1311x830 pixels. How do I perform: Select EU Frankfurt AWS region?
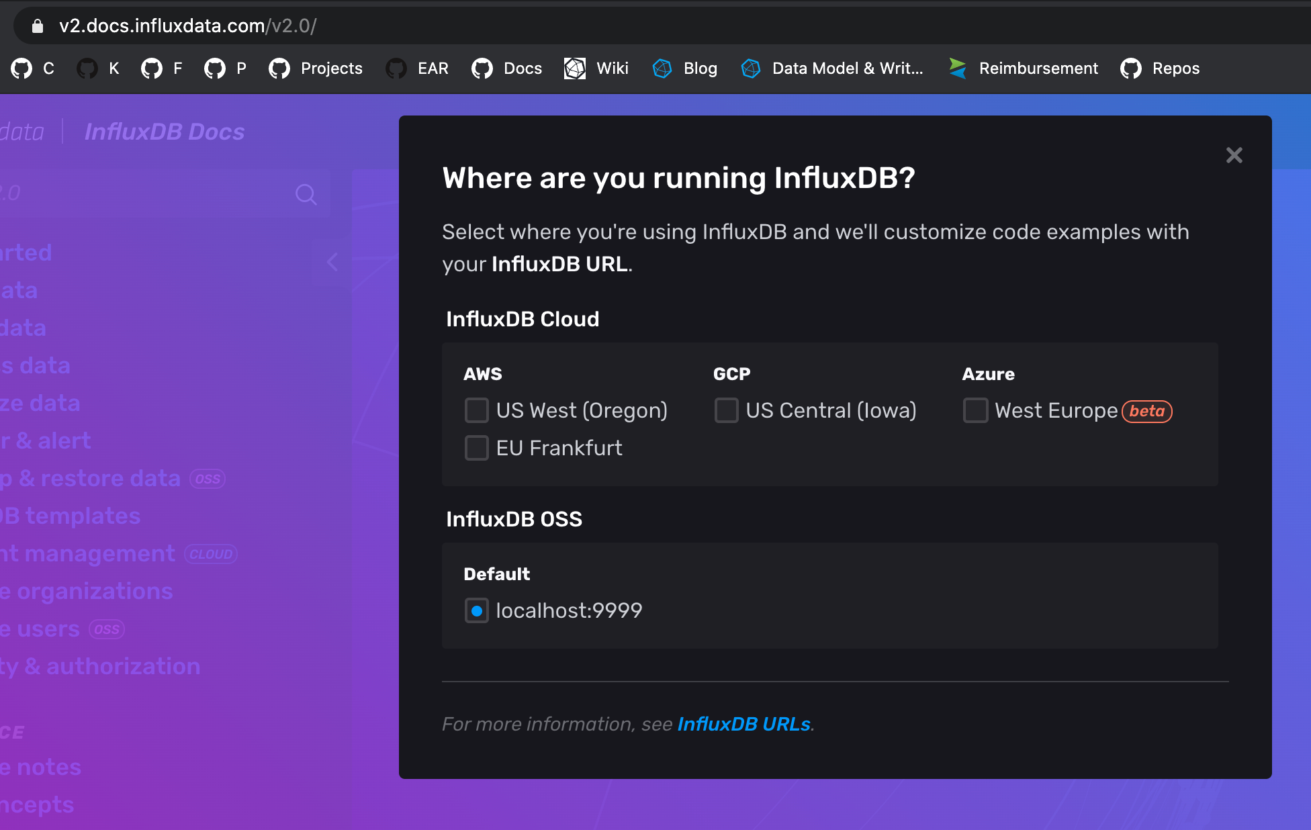point(477,448)
